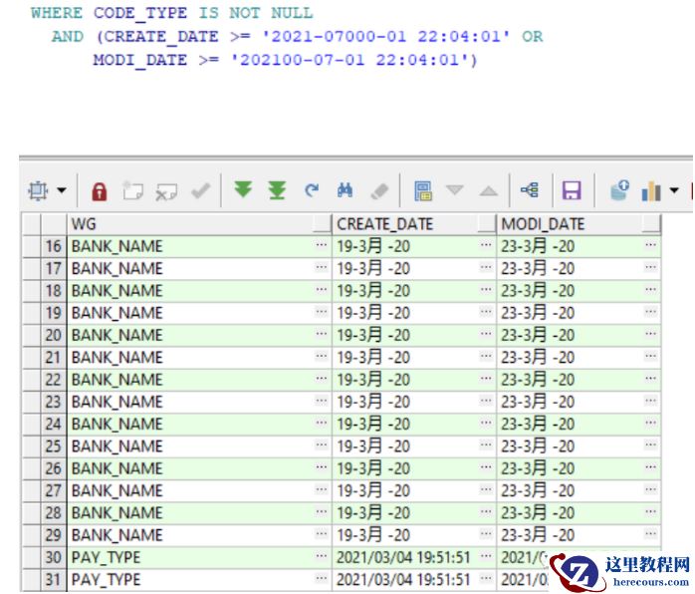Fetch last page with double green arrow
Viewport: 695px width, 594px height.
pos(277,190)
